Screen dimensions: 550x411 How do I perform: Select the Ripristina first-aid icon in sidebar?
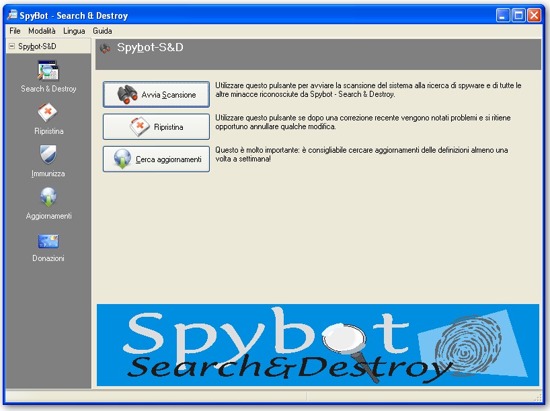[48, 112]
